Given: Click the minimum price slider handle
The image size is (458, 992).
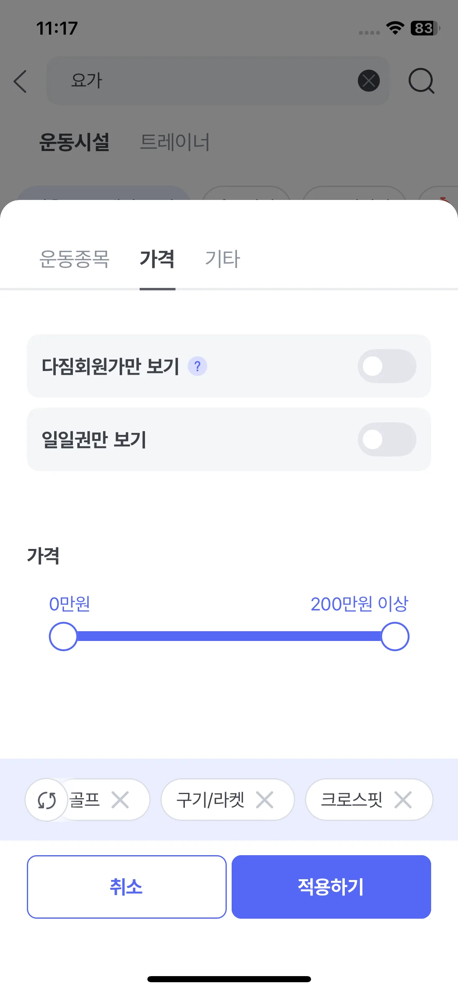Looking at the screenshot, I should [x=63, y=636].
